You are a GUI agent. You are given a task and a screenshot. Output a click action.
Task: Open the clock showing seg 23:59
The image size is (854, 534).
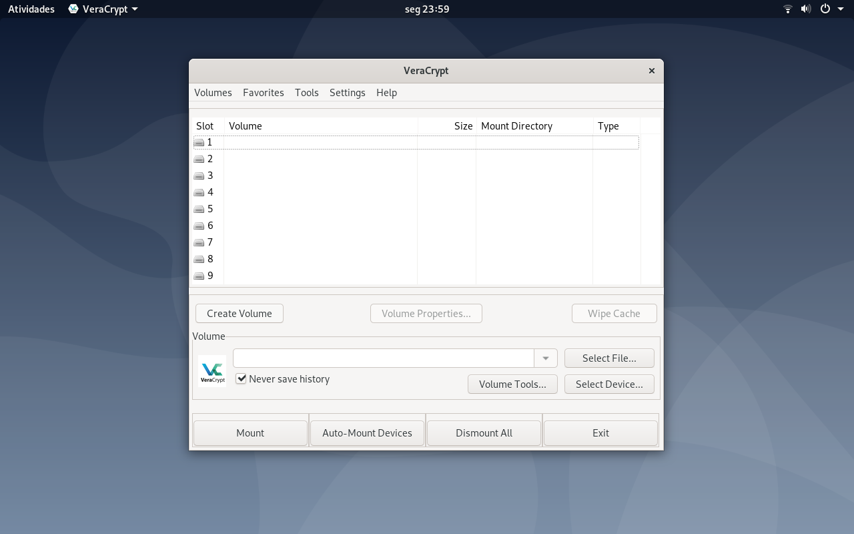427,9
